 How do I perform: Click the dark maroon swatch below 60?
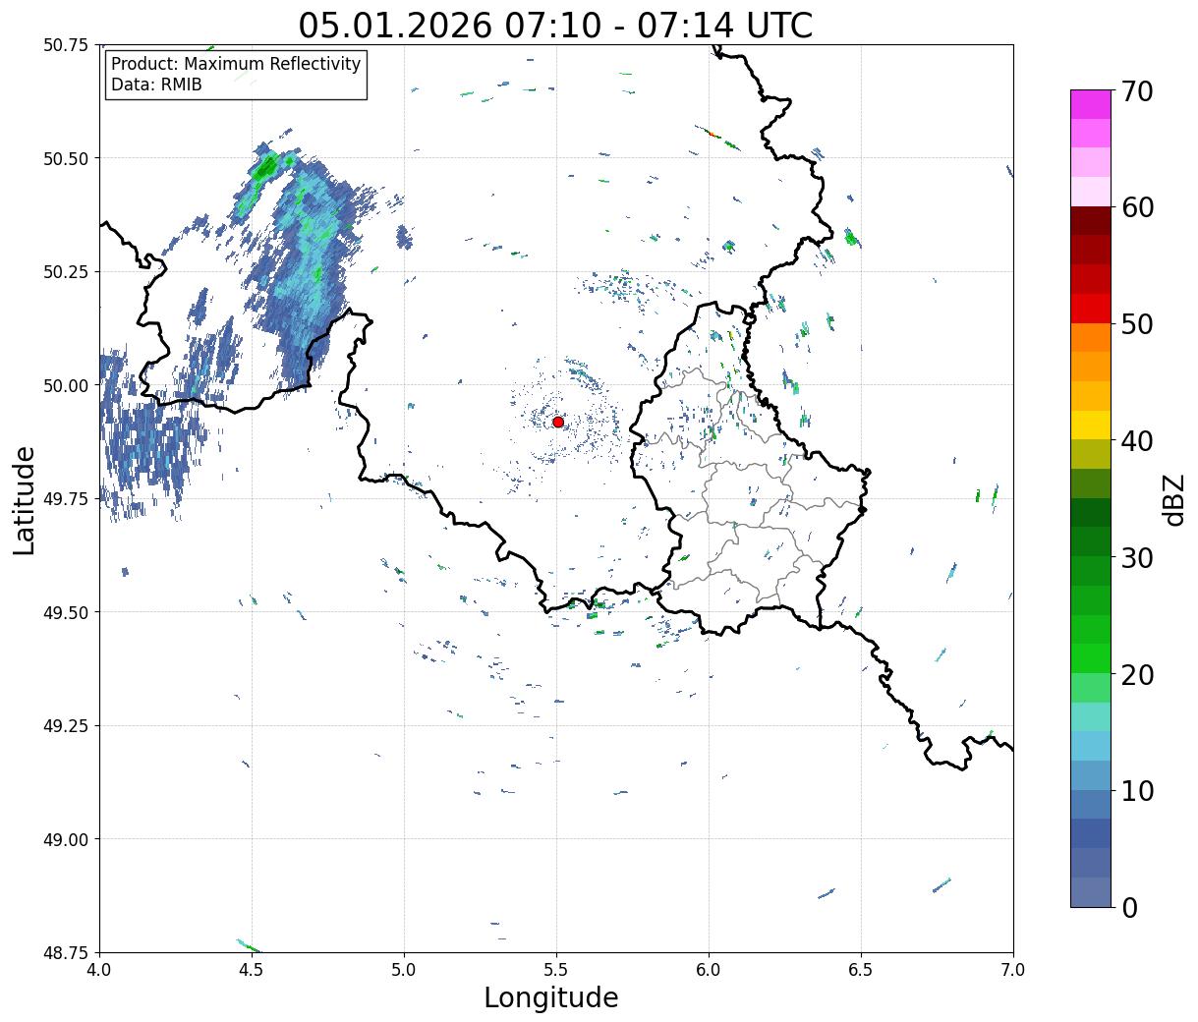[x=1091, y=221]
